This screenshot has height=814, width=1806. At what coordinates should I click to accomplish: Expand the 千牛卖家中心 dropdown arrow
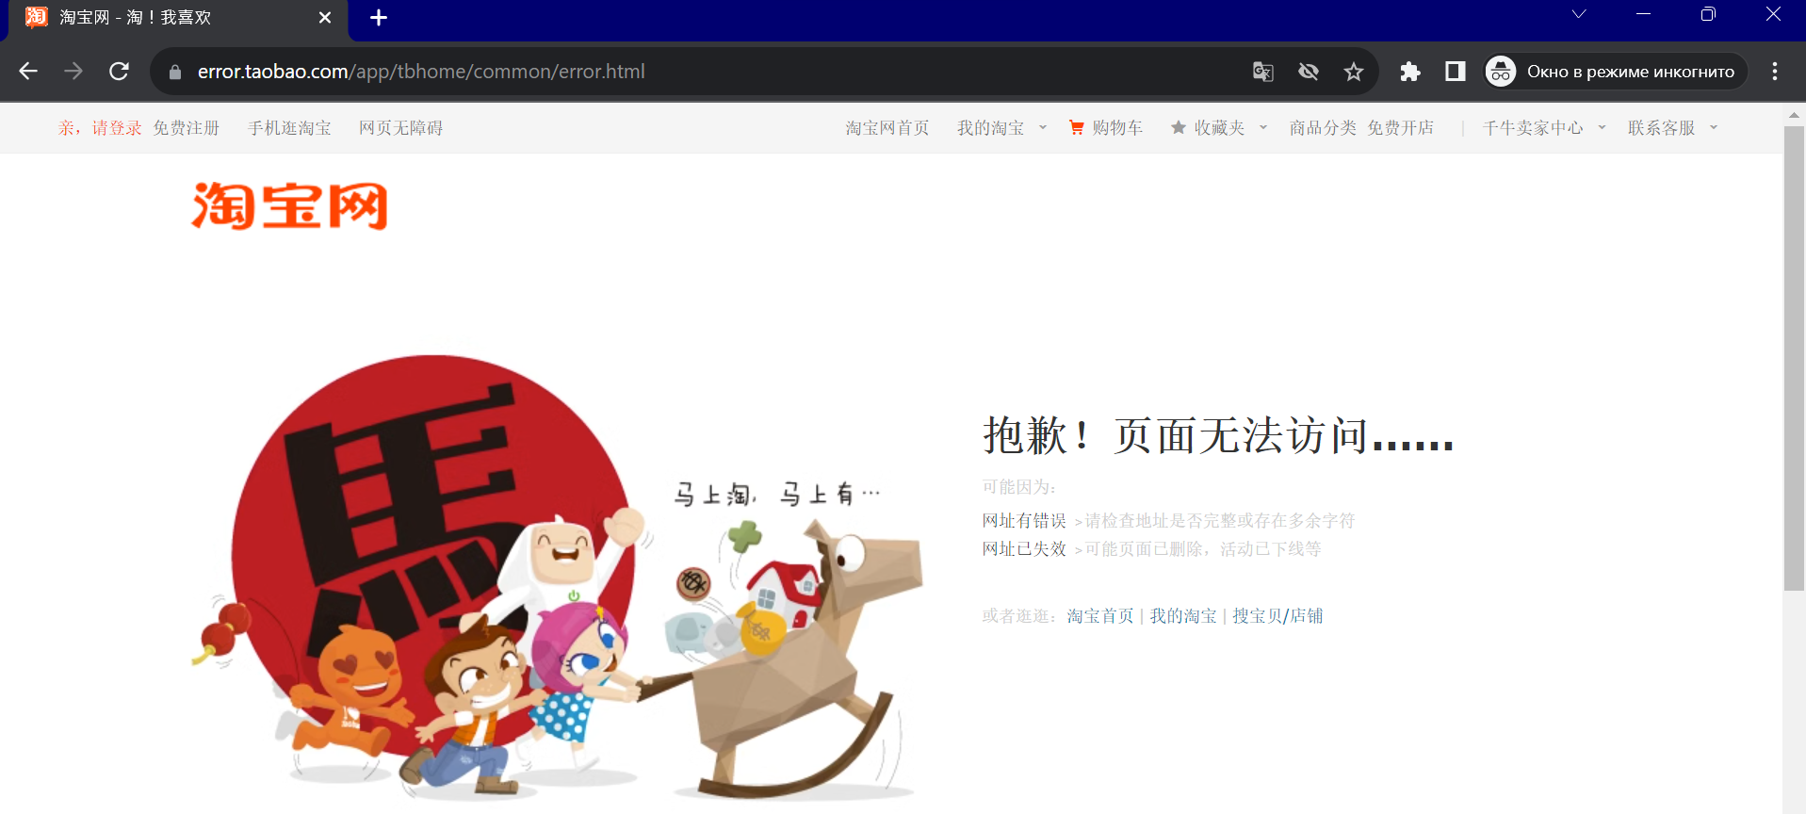pyautogui.click(x=1603, y=128)
